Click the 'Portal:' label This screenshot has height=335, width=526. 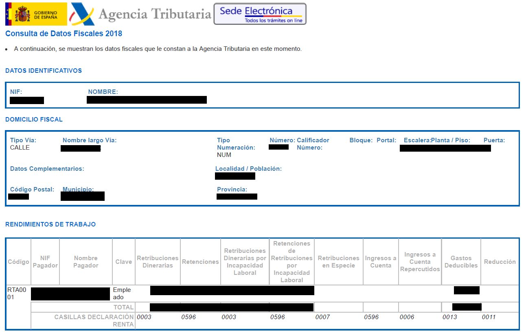point(386,140)
